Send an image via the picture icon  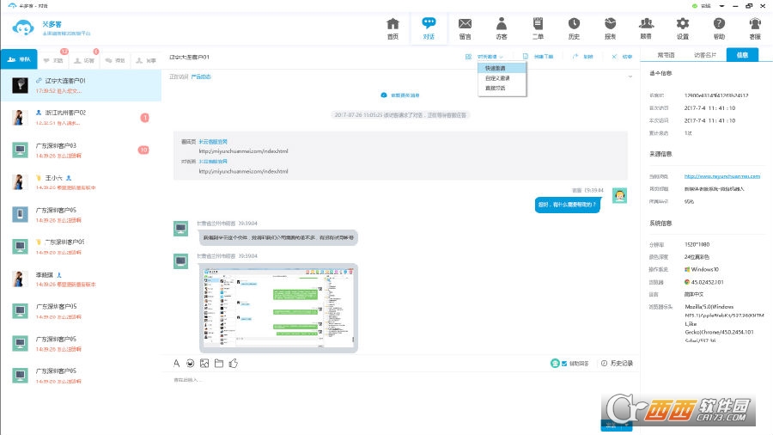click(x=204, y=364)
